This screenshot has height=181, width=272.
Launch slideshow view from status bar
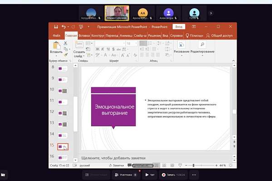click(180, 166)
